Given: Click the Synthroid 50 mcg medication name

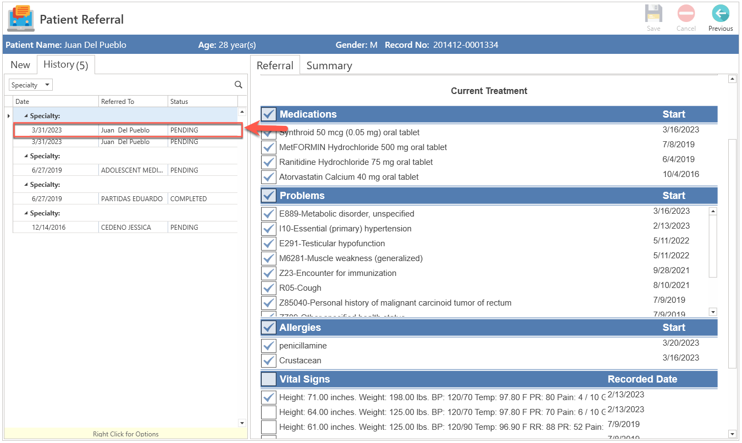Looking at the screenshot, I should pyautogui.click(x=349, y=132).
